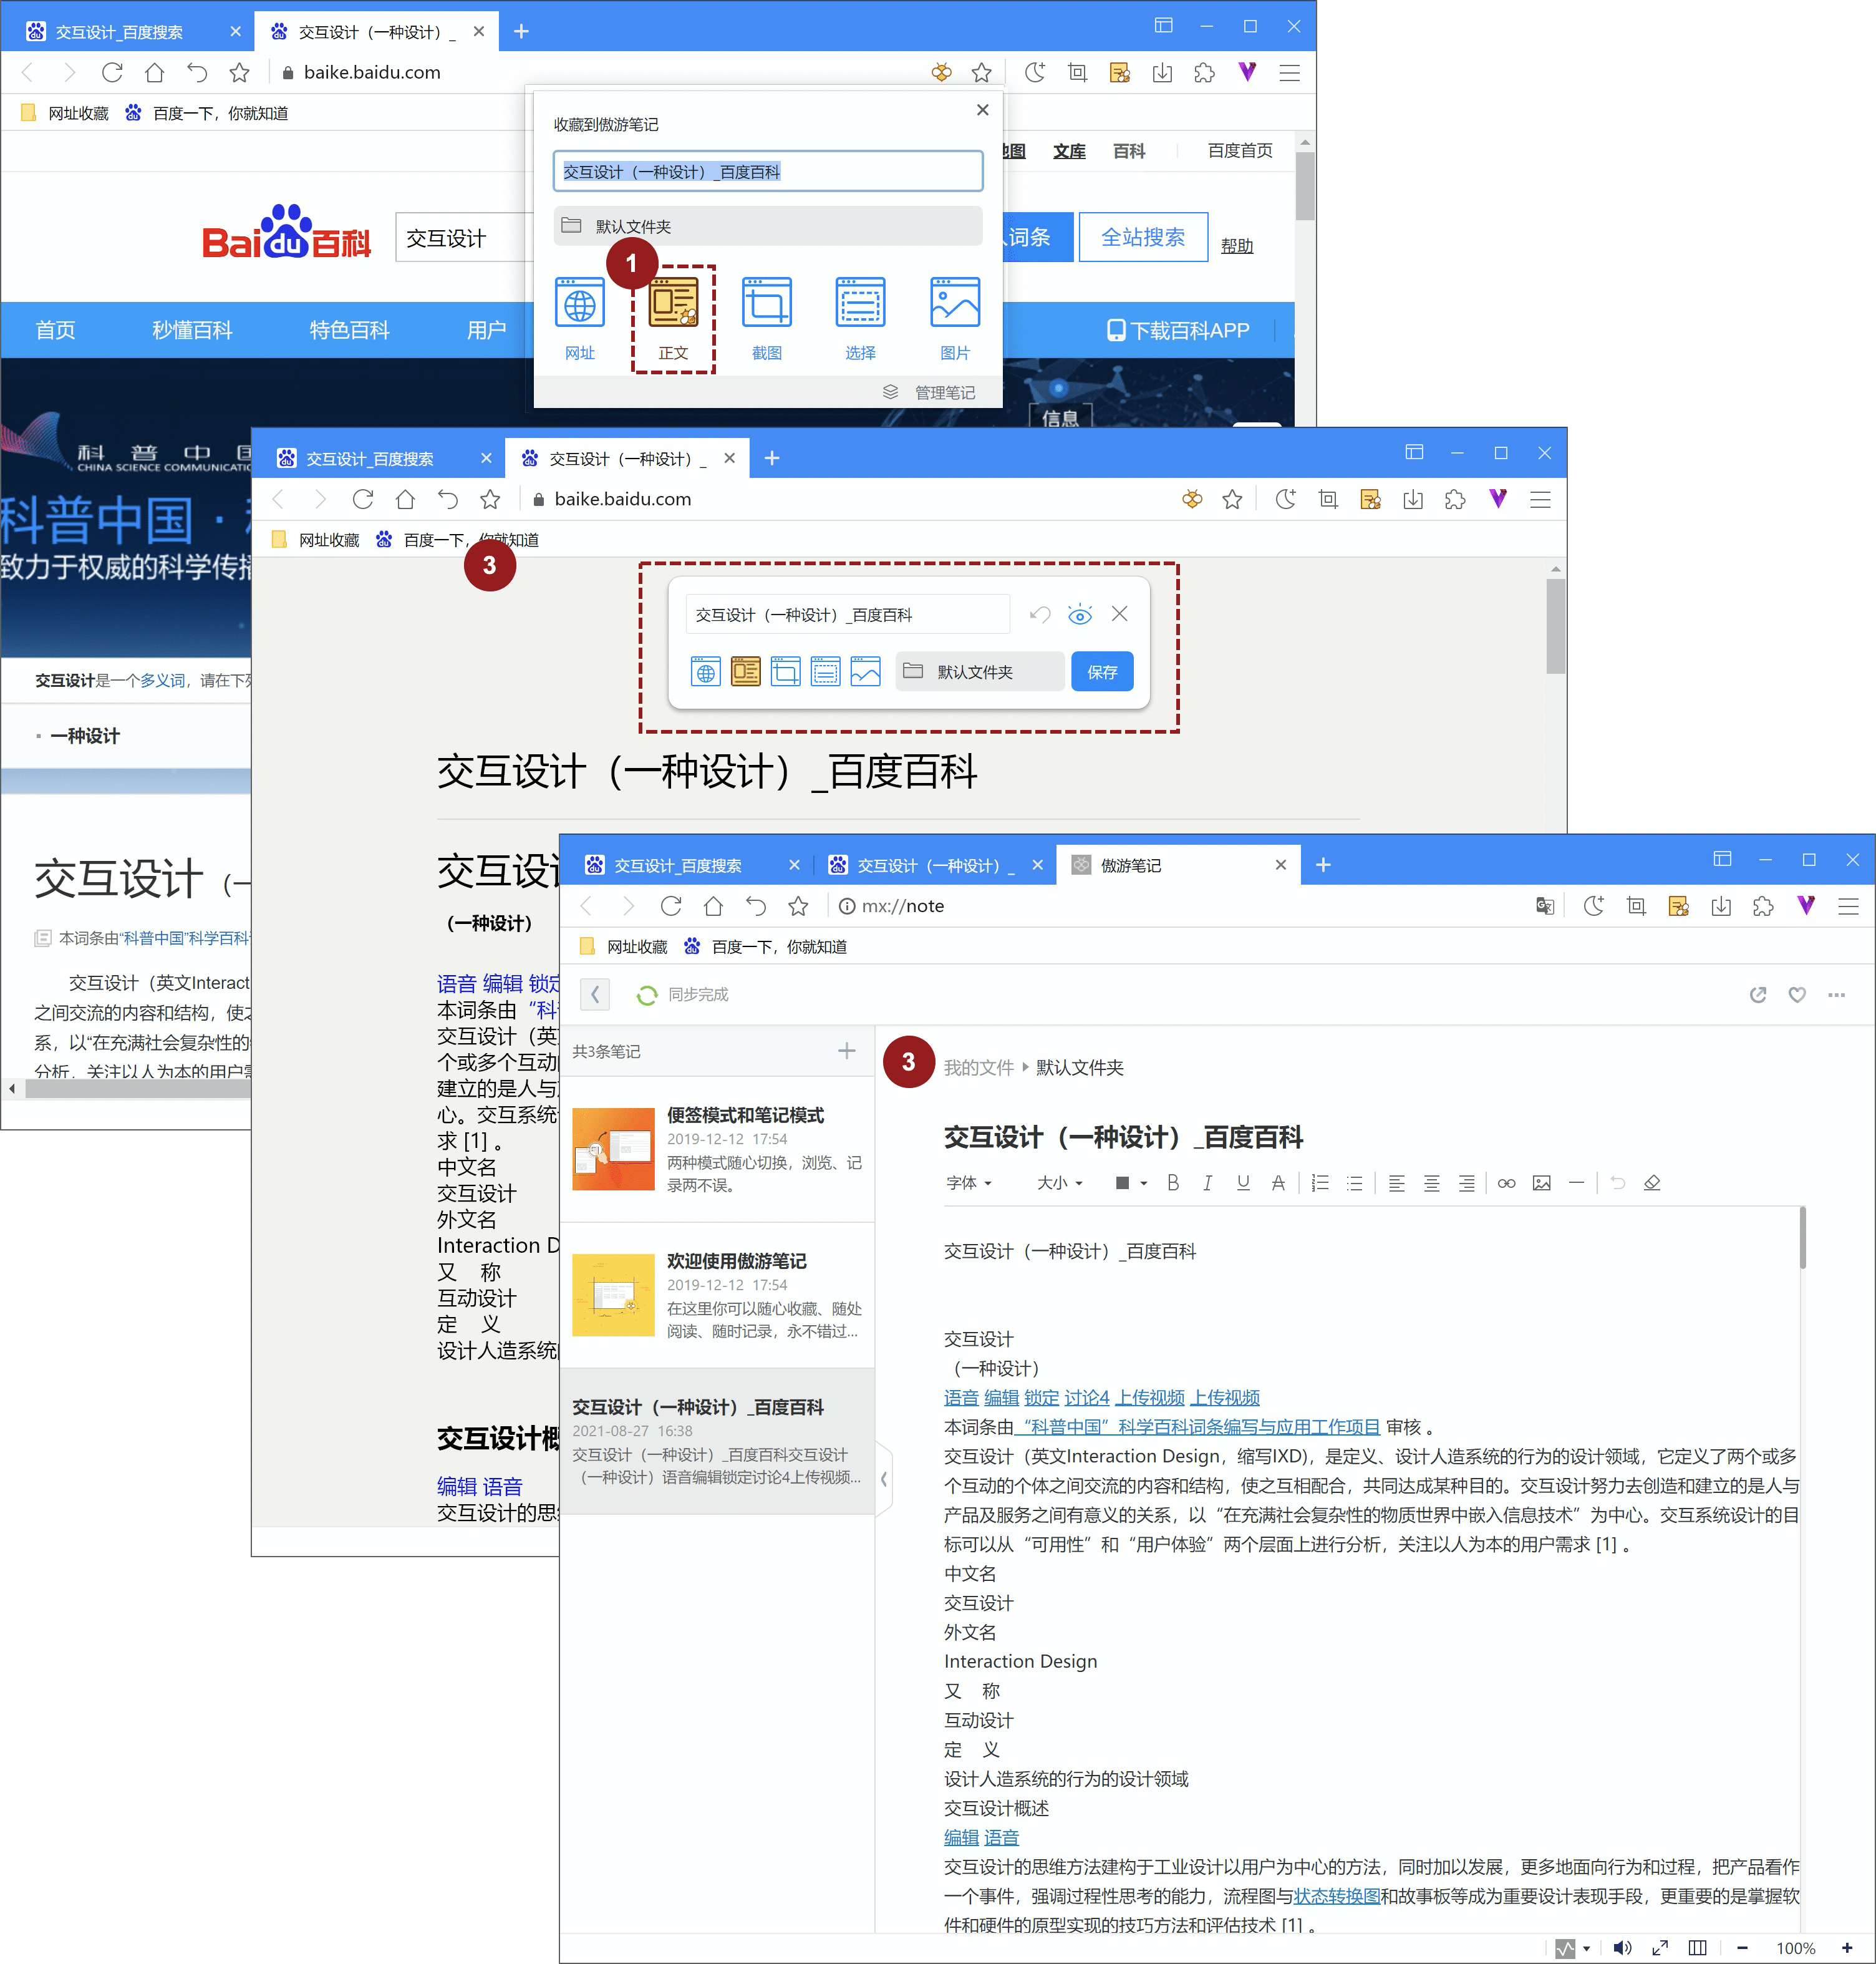
Task: Insert a numbered list in the note editor
Action: pos(1320,1183)
